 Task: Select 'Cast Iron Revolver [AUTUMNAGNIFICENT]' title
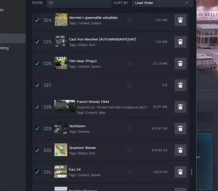pyautogui.click(x=103, y=39)
